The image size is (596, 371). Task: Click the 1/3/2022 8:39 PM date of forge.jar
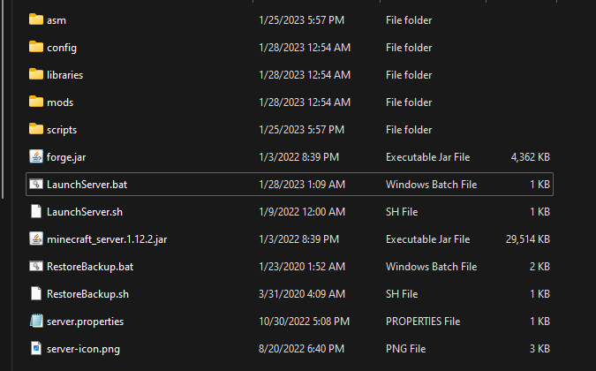tap(298, 157)
